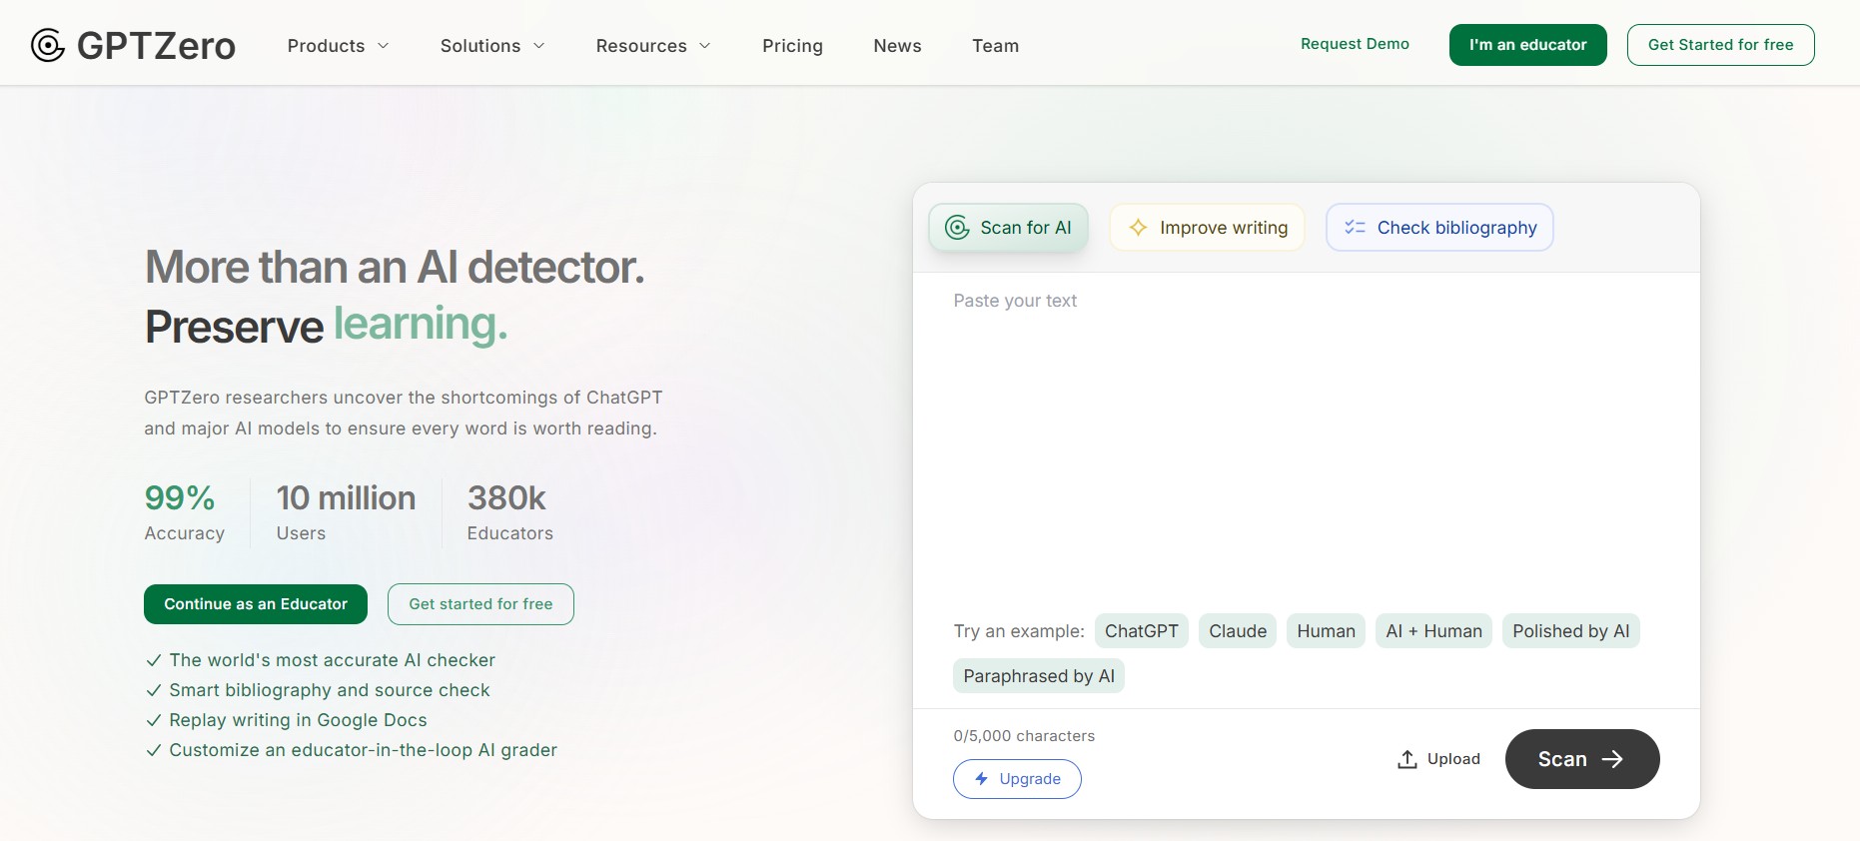Visit the Team page
1860x841 pixels.
pyautogui.click(x=995, y=46)
